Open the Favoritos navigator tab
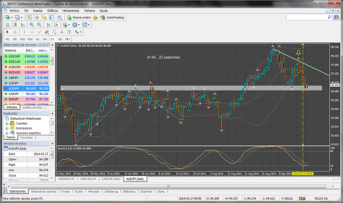343x203 pixels. (x=26, y=138)
